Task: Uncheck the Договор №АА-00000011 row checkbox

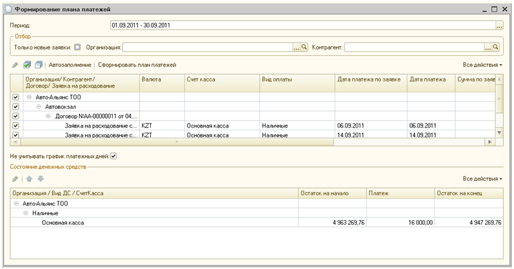Action: click(16, 116)
